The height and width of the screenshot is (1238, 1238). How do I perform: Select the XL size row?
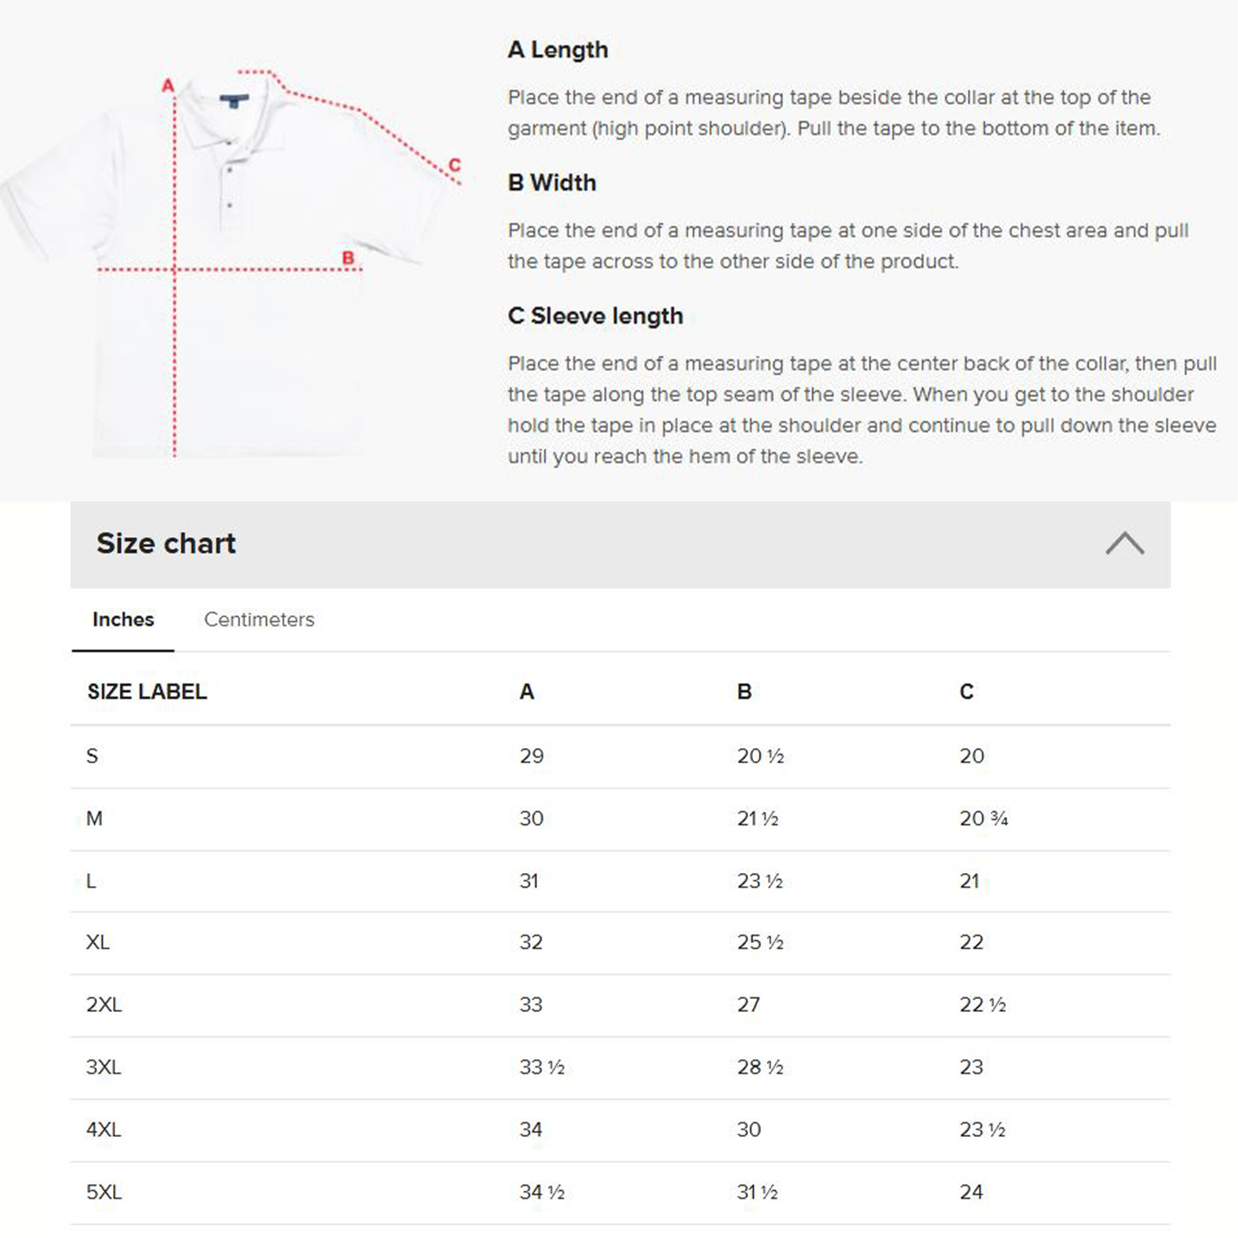pos(620,942)
